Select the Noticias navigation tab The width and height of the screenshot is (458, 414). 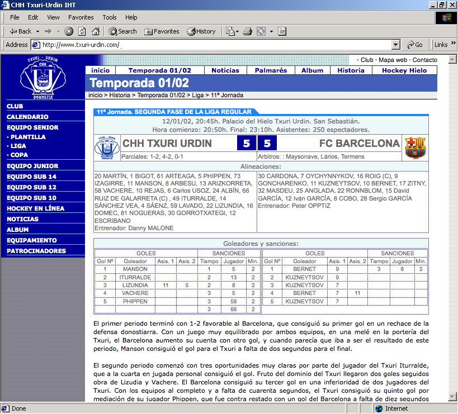point(225,70)
